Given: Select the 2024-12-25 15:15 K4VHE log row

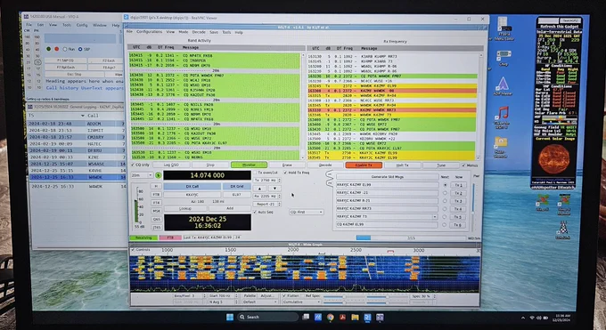Looking at the screenshot, I should pyautogui.click(x=78, y=170).
